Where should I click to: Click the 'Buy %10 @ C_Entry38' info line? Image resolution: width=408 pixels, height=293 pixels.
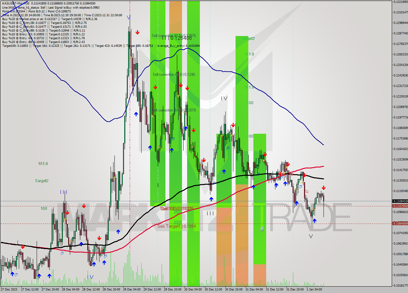click(44, 23)
